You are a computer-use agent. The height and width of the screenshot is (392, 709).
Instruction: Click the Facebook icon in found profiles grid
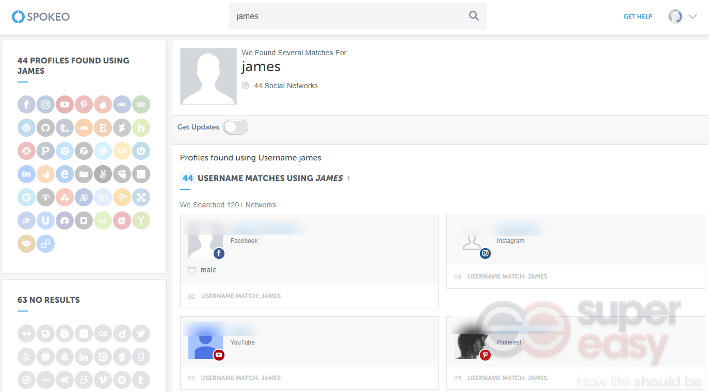click(x=26, y=105)
